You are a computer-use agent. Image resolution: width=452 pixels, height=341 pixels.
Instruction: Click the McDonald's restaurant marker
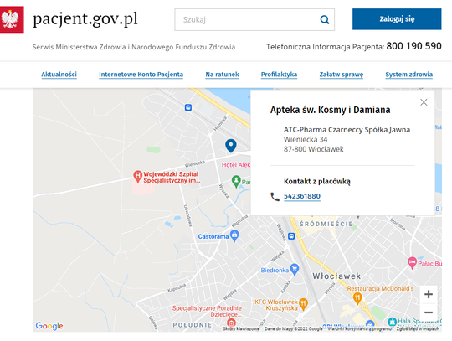(x=357, y=298)
